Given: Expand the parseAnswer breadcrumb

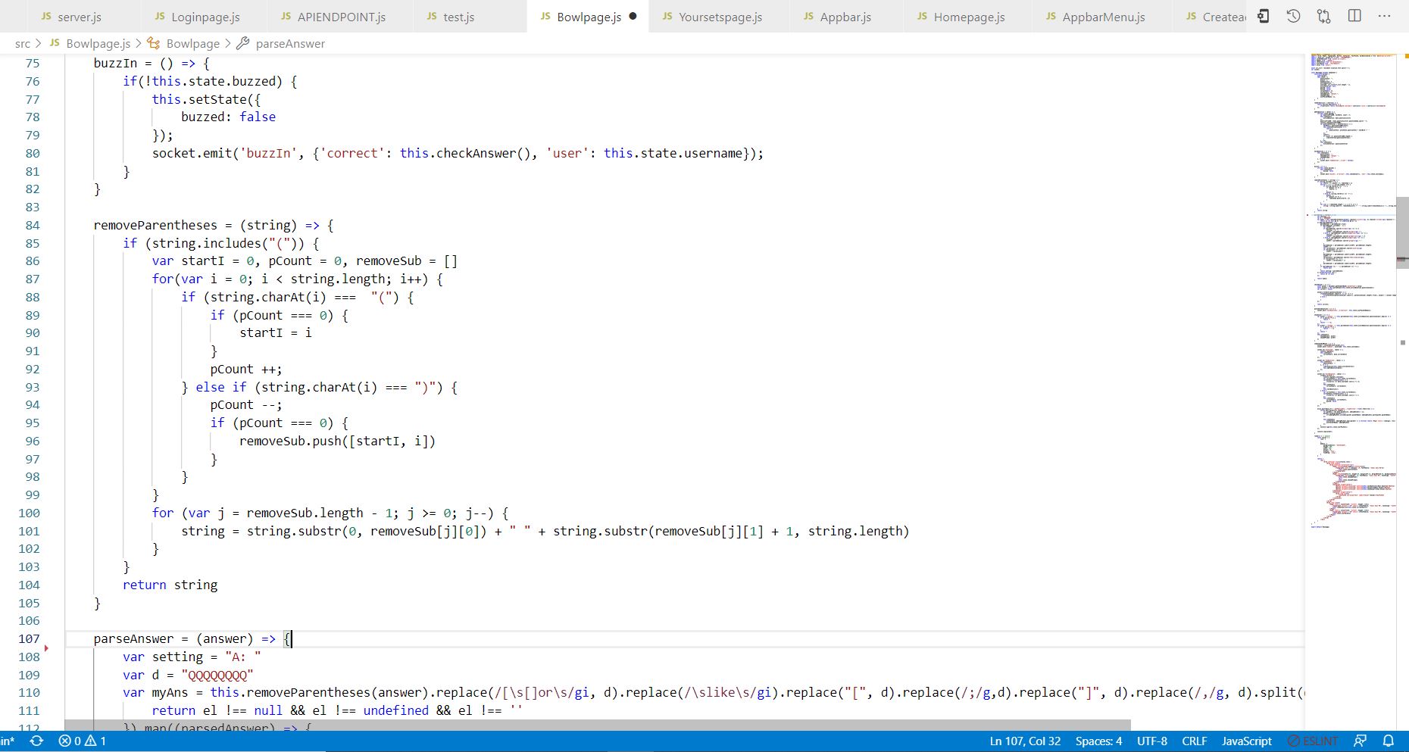Looking at the screenshot, I should (x=281, y=44).
